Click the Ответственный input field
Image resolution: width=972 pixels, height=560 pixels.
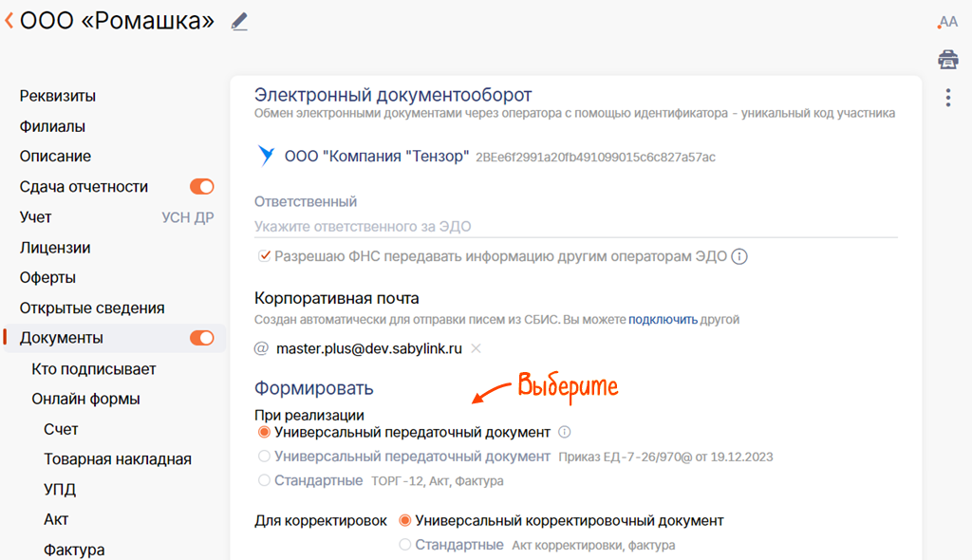coord(575,227)
